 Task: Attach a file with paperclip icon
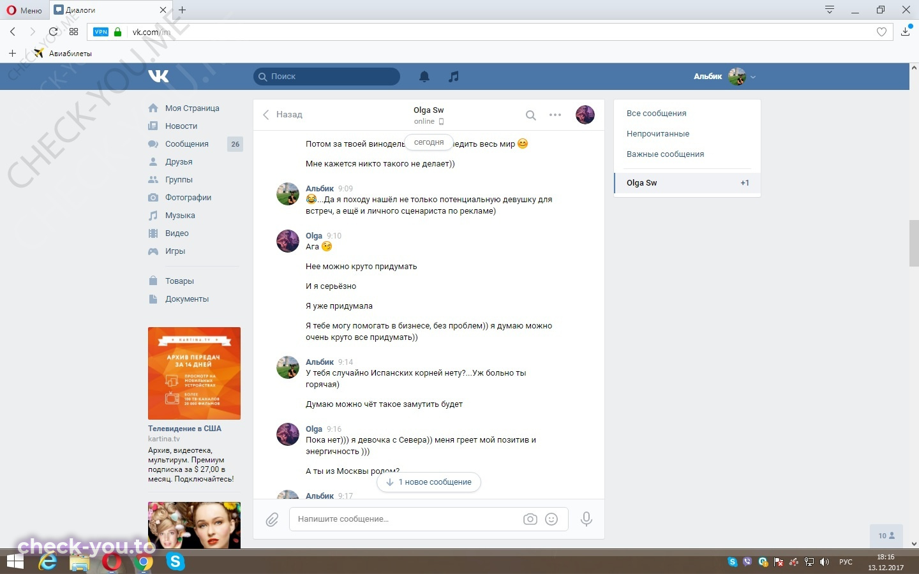pos(272,519)
